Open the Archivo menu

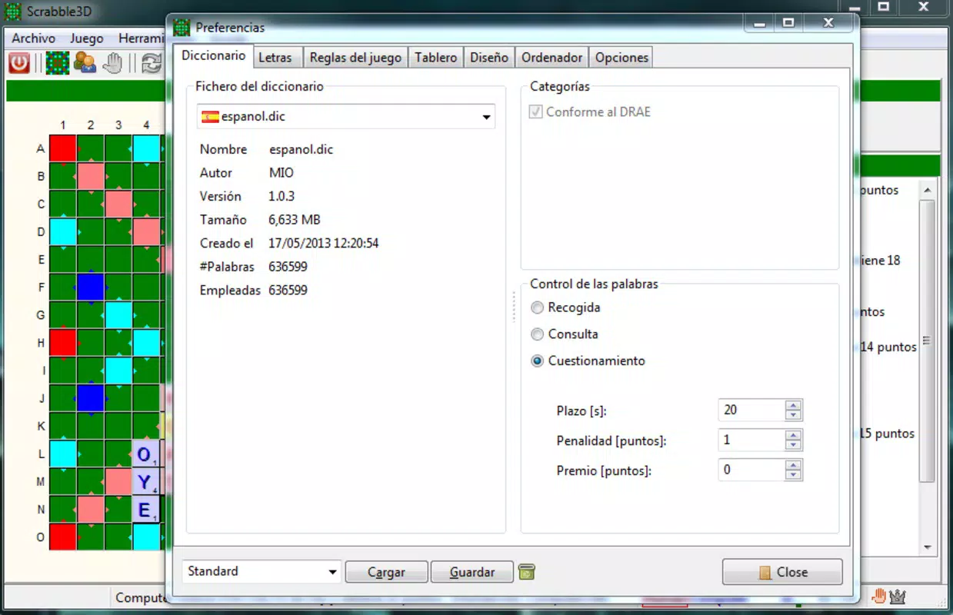(34, 38)
